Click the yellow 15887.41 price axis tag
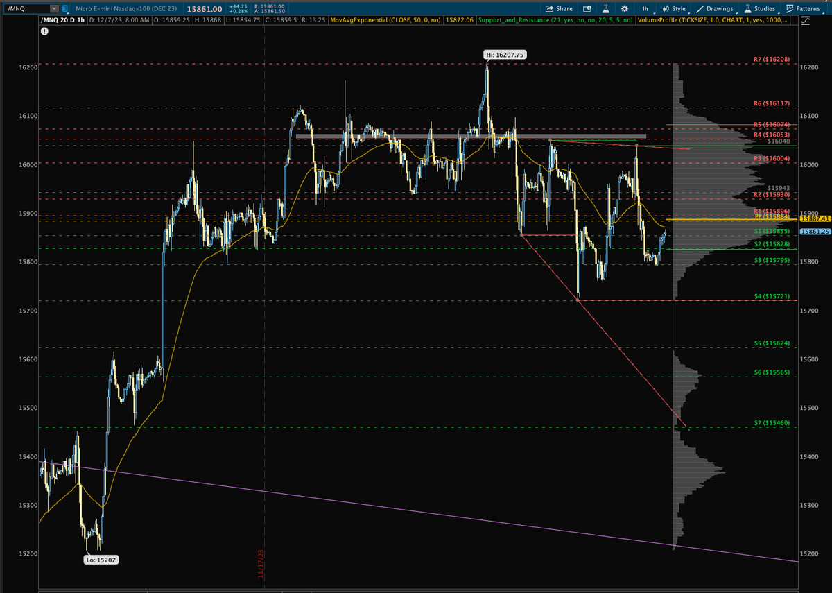The height and width of the screenshot is (593, 832). [x=815, y=218]
